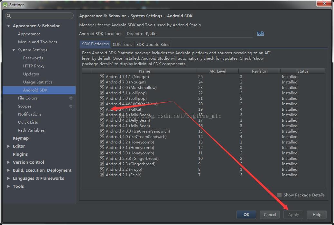Toggle Android 4.0.3 (IceCreamSandwich) checkbox
334x225 pixels.
[102, 131]
